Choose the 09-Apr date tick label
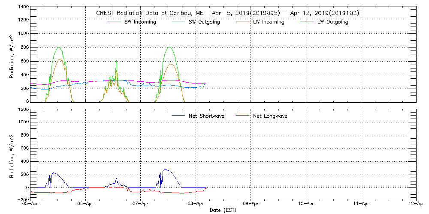Viewport: 429px width, 214px height. 251,205
